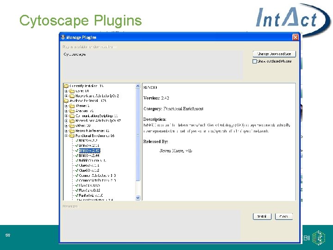The image size is (333, 250).
Task: Click the Functional Enrichment folder icon
Action: pos(72,136)
